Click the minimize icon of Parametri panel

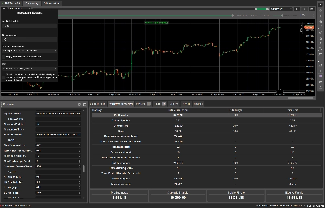[79, 104]
